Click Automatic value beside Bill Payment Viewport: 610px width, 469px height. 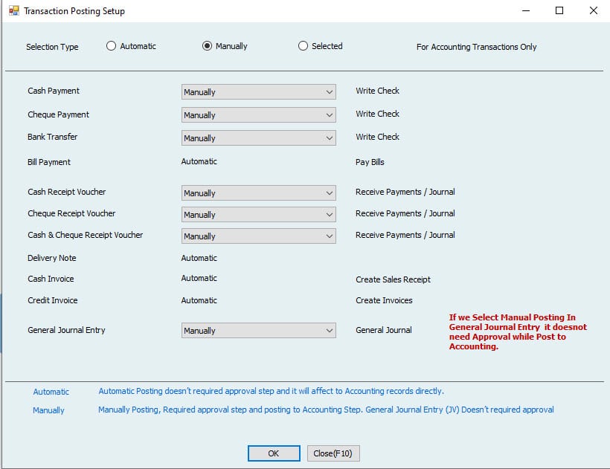199,161
